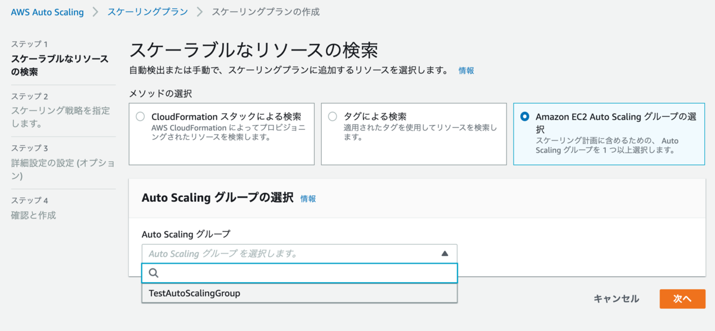Go to the スケーリングプラン breadcrumb
Screen dimensions: 715x331
tap(147, 12)
